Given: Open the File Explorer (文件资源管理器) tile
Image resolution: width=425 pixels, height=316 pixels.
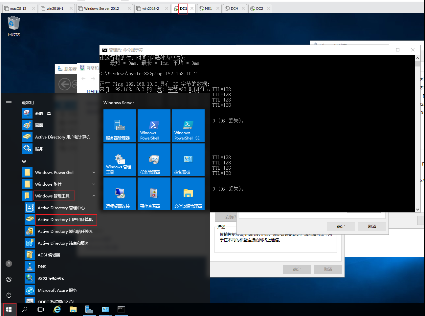Looking at the screenshot, I should (x=188, y=194).
